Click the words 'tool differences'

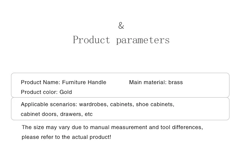tap(182, 127)
